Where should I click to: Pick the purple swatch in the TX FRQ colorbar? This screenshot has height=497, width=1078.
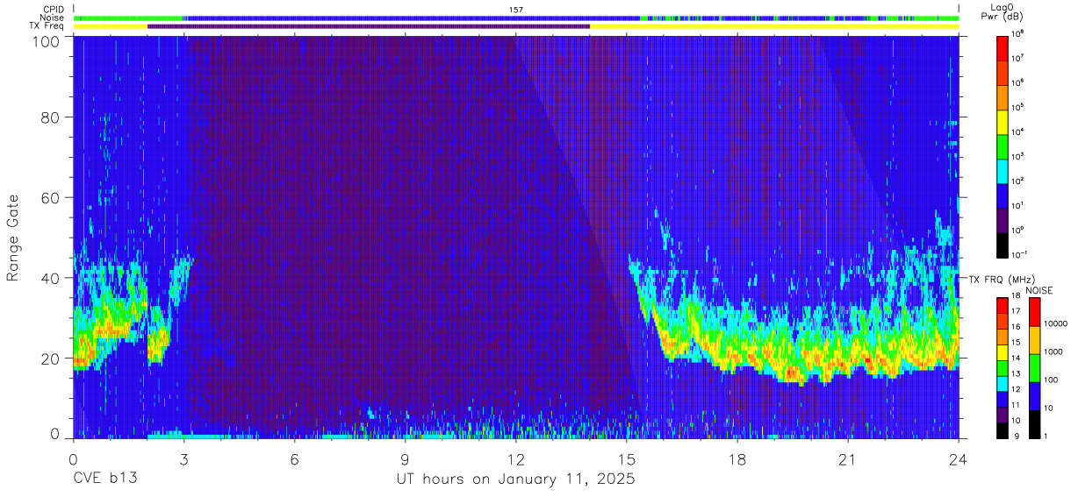(1003, 415)
